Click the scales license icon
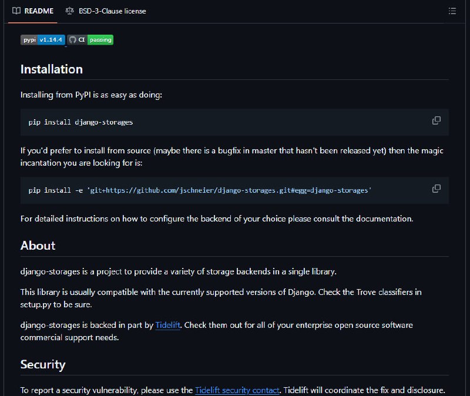This screenshot has height=396, width=470. [69, 11]
